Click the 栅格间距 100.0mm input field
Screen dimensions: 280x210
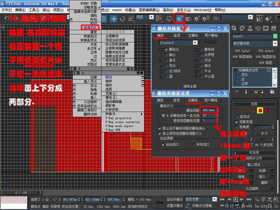point(209,110)
